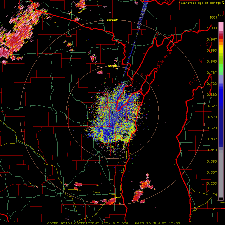Click the gray segment of the color scale
This screenshot has width=225, height=225.
coord(221,174)
